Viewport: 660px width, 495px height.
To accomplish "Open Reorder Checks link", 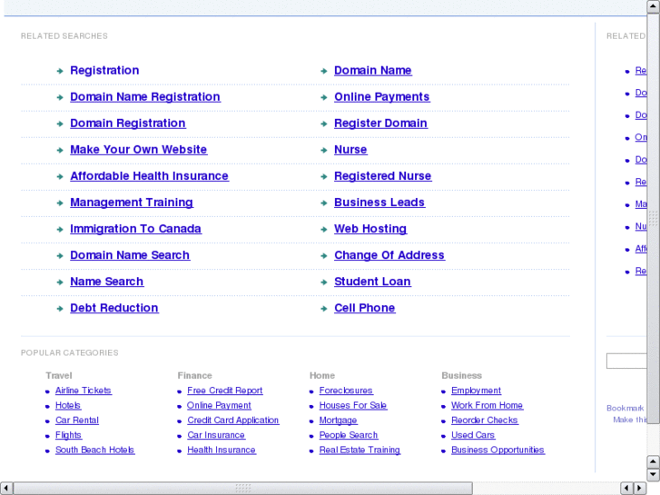I will (x=485, y=420).
